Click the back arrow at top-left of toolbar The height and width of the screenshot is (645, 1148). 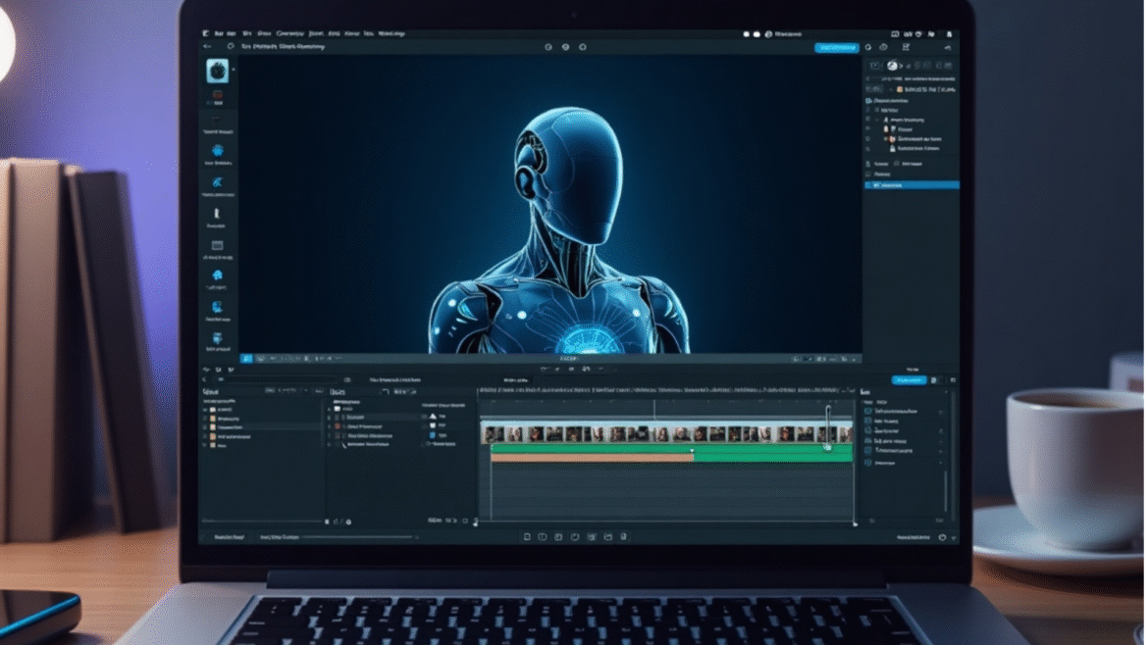pyautogui.click(x=207, y=47)
